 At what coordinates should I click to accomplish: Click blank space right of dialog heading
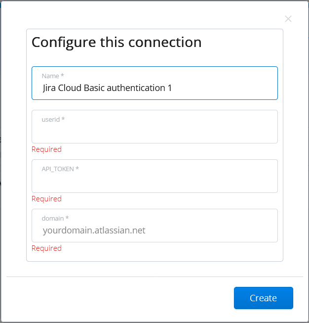242,42
